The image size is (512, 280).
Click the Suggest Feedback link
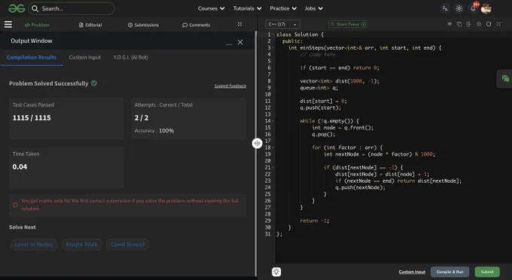click(230, 86)
